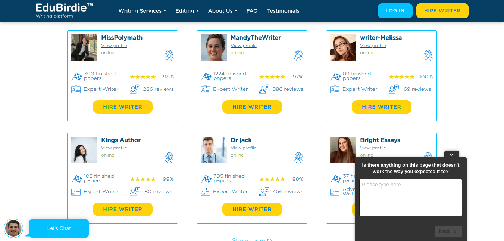Screen dimensions: 504x241
Task: Click flag icon beside 705 finished papers
Action: [206, 179]
